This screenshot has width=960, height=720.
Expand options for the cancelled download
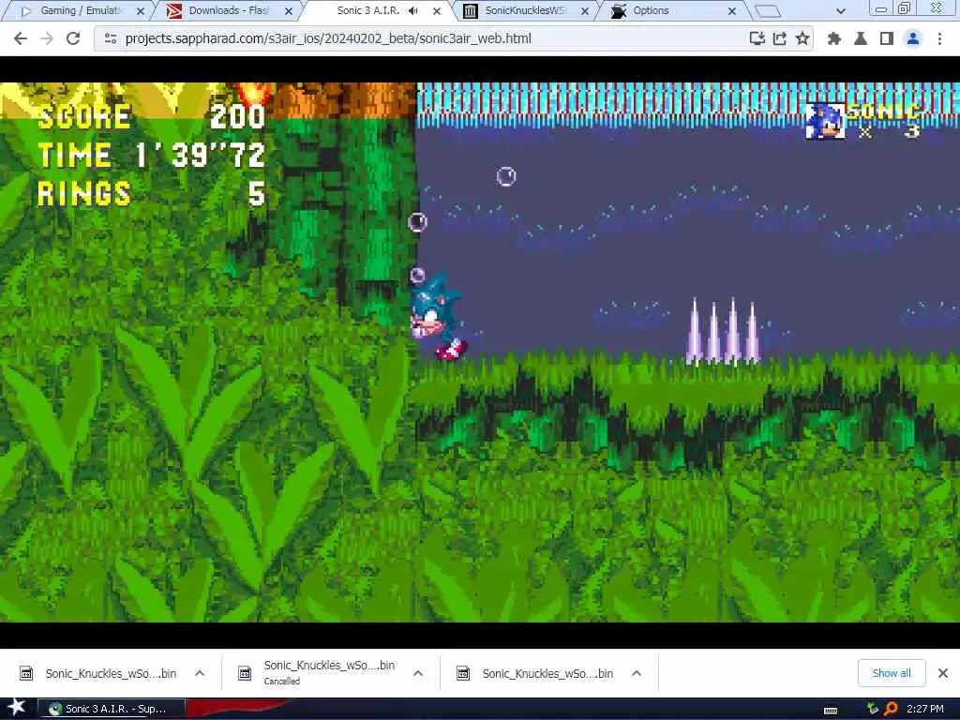tap(418, 673)
